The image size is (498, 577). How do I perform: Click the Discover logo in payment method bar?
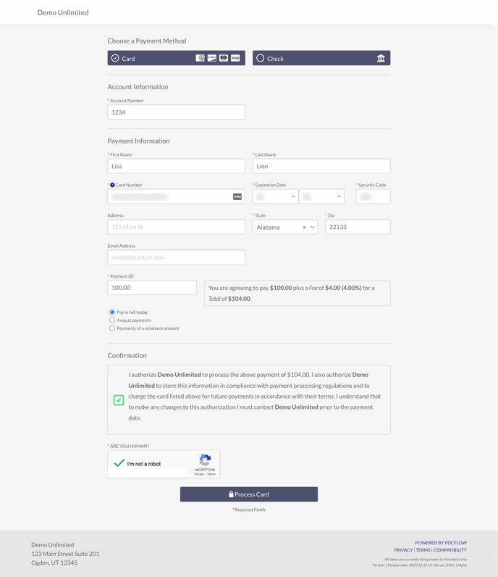tap(211, 58)
